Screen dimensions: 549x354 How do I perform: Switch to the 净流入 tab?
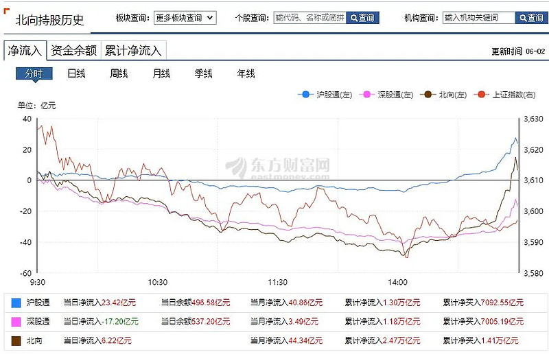[25, 50]
